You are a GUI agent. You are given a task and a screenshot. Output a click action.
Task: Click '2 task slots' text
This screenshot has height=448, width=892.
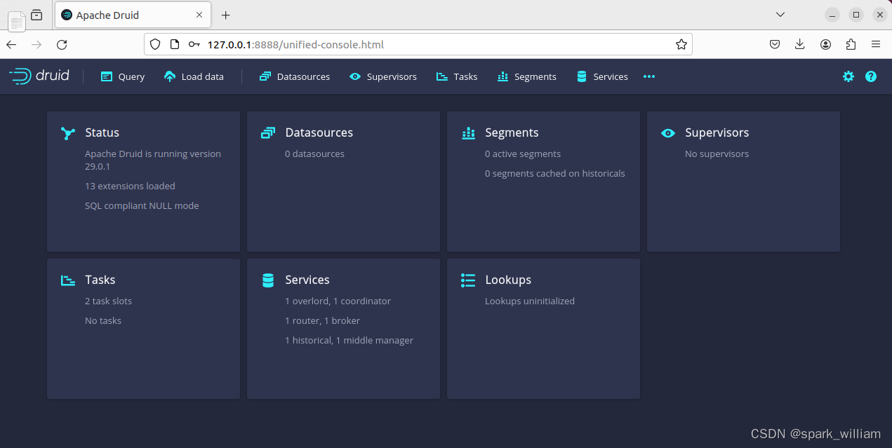click(x=109, y=301)
